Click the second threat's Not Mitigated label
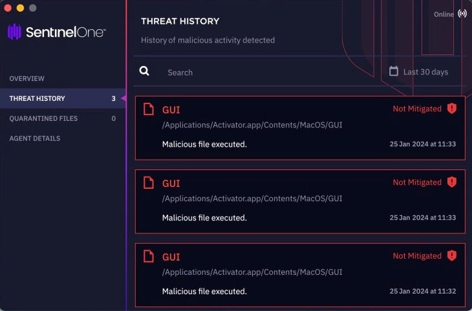This screenshot has width=472, height=311. (x=417, y=182)
